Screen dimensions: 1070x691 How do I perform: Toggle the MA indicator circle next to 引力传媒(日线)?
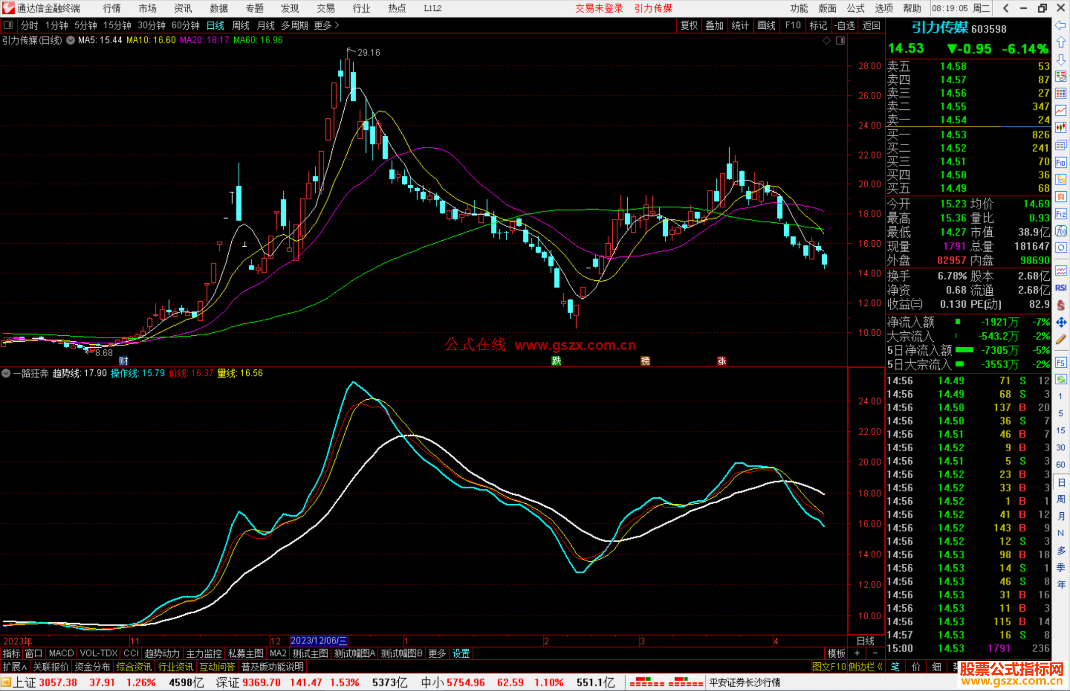pos(70,40)
